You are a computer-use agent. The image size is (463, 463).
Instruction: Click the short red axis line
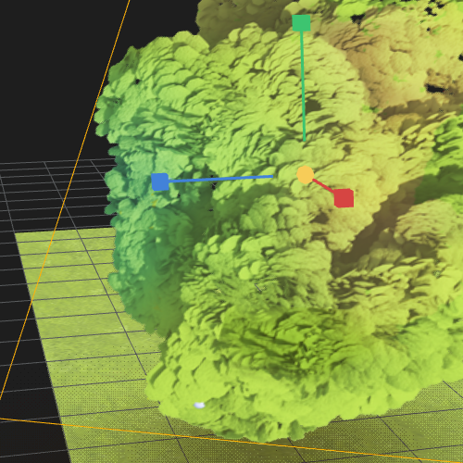point(323,186)
